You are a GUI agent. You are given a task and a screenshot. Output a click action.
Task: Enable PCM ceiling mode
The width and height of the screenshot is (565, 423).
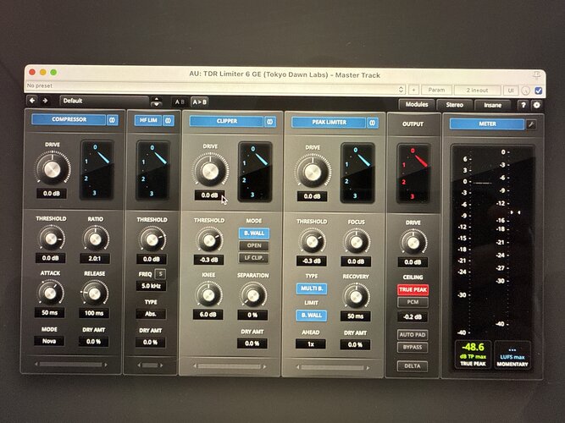pos(413,302)
